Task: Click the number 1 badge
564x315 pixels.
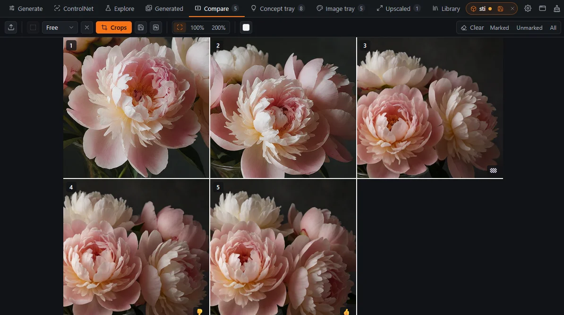Action: [71, 45]
